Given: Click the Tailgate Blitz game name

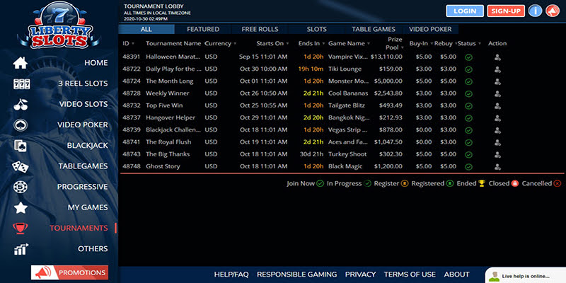Looking at the screenshot, I should [x=347, y=105].
